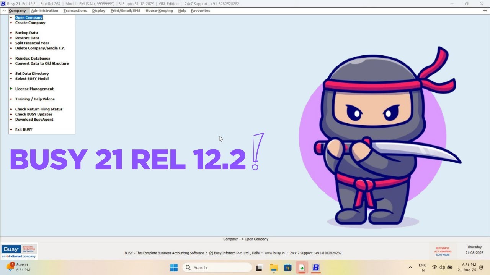Click the Busy indiamart logo in footer
This screenshot has width=490, height=275.
click(x=19, y=251)
